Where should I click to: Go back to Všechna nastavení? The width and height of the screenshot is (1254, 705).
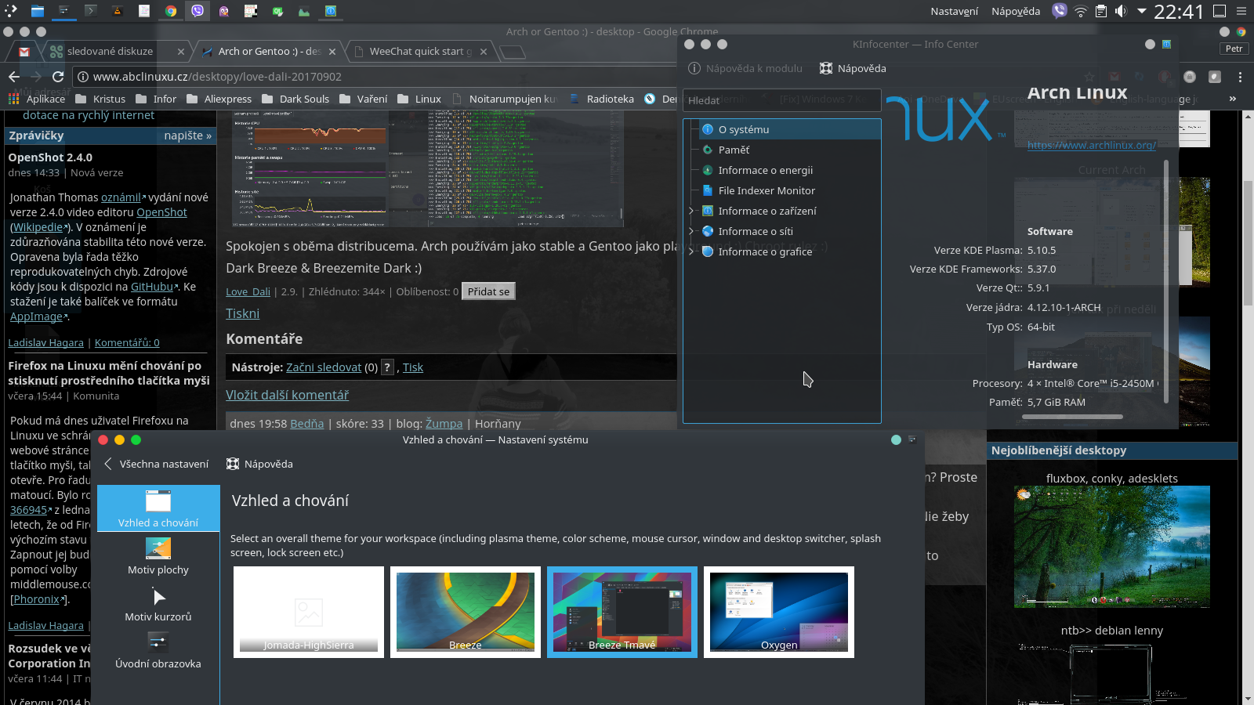[156, 464]
